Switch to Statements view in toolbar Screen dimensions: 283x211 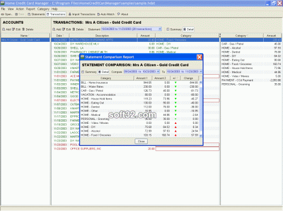tap(36, 14)
